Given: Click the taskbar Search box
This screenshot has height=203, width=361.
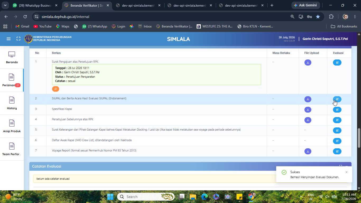Looking at the screenshot, I should 146,197.
